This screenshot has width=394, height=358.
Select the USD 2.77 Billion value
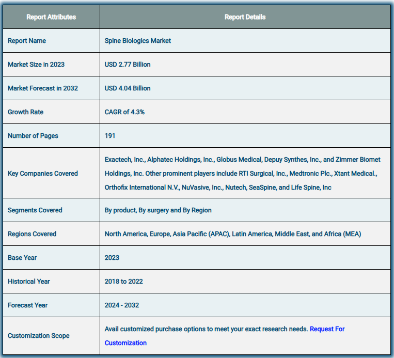(128, 65)
